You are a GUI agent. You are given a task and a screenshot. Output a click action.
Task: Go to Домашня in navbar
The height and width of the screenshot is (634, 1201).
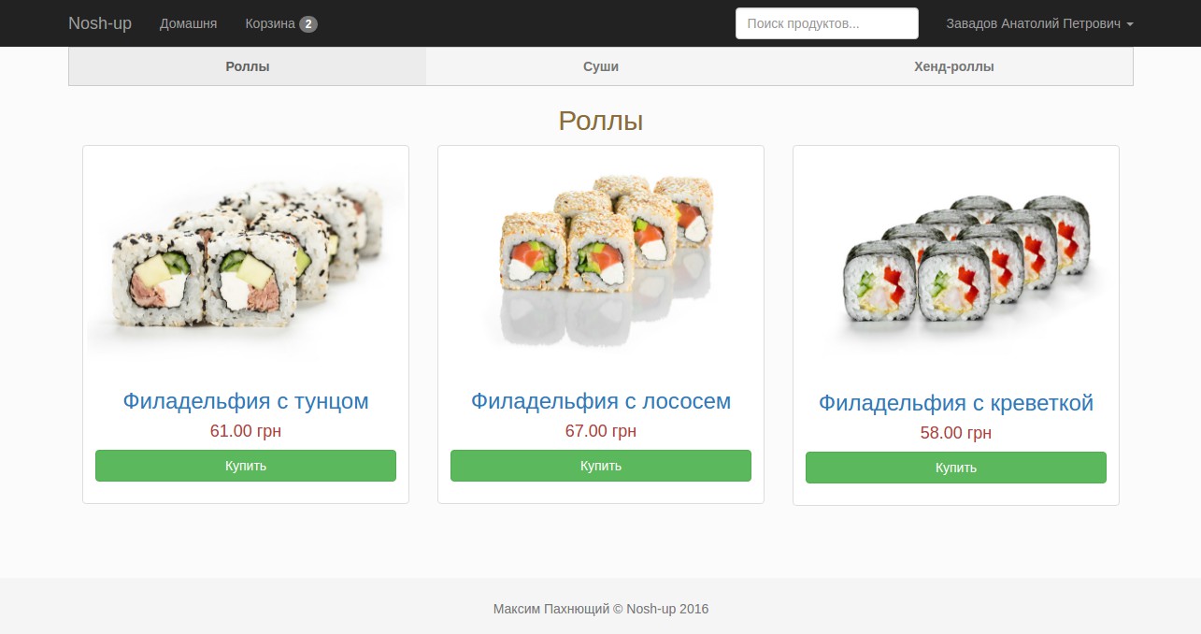(x=188, y=23)
